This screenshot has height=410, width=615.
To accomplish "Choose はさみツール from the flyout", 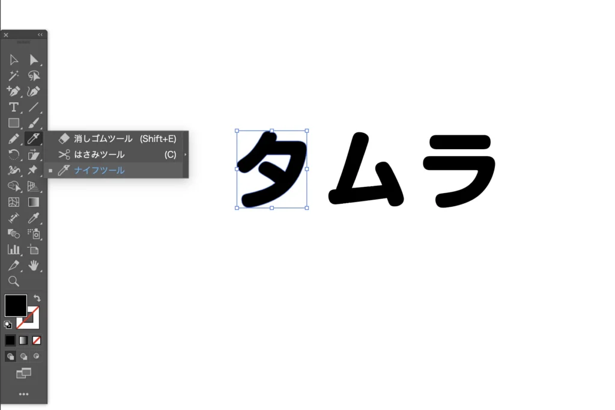I will click(99, 155).
